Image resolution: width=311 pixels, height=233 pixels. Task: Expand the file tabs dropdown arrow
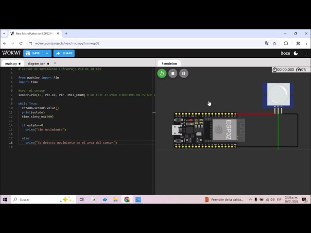click(x=55, y=64)
